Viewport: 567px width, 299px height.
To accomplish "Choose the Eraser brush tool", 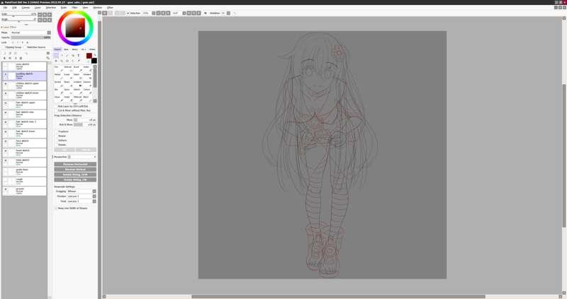I will [67, 76].
